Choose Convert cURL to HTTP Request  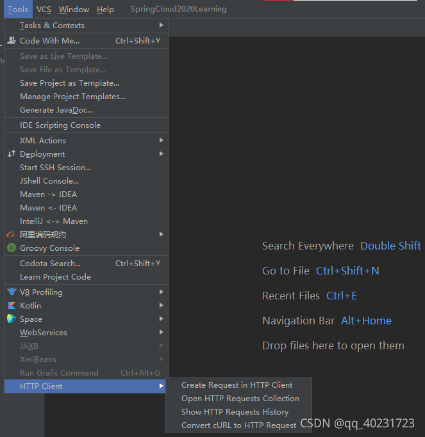238,425
